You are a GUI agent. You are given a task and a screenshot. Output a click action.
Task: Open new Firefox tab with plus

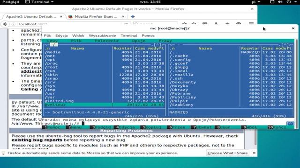point(133,17)
